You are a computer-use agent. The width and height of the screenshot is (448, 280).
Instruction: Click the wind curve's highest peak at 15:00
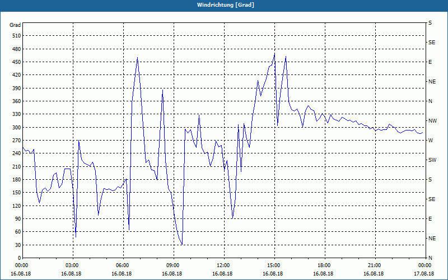coord(274,54)
